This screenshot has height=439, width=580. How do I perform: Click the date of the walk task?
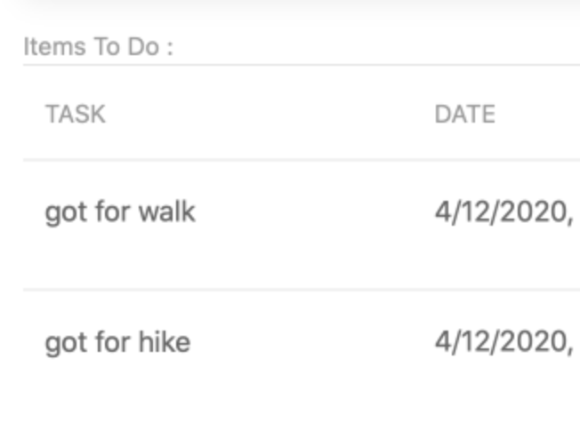click(x=504, y=212)
